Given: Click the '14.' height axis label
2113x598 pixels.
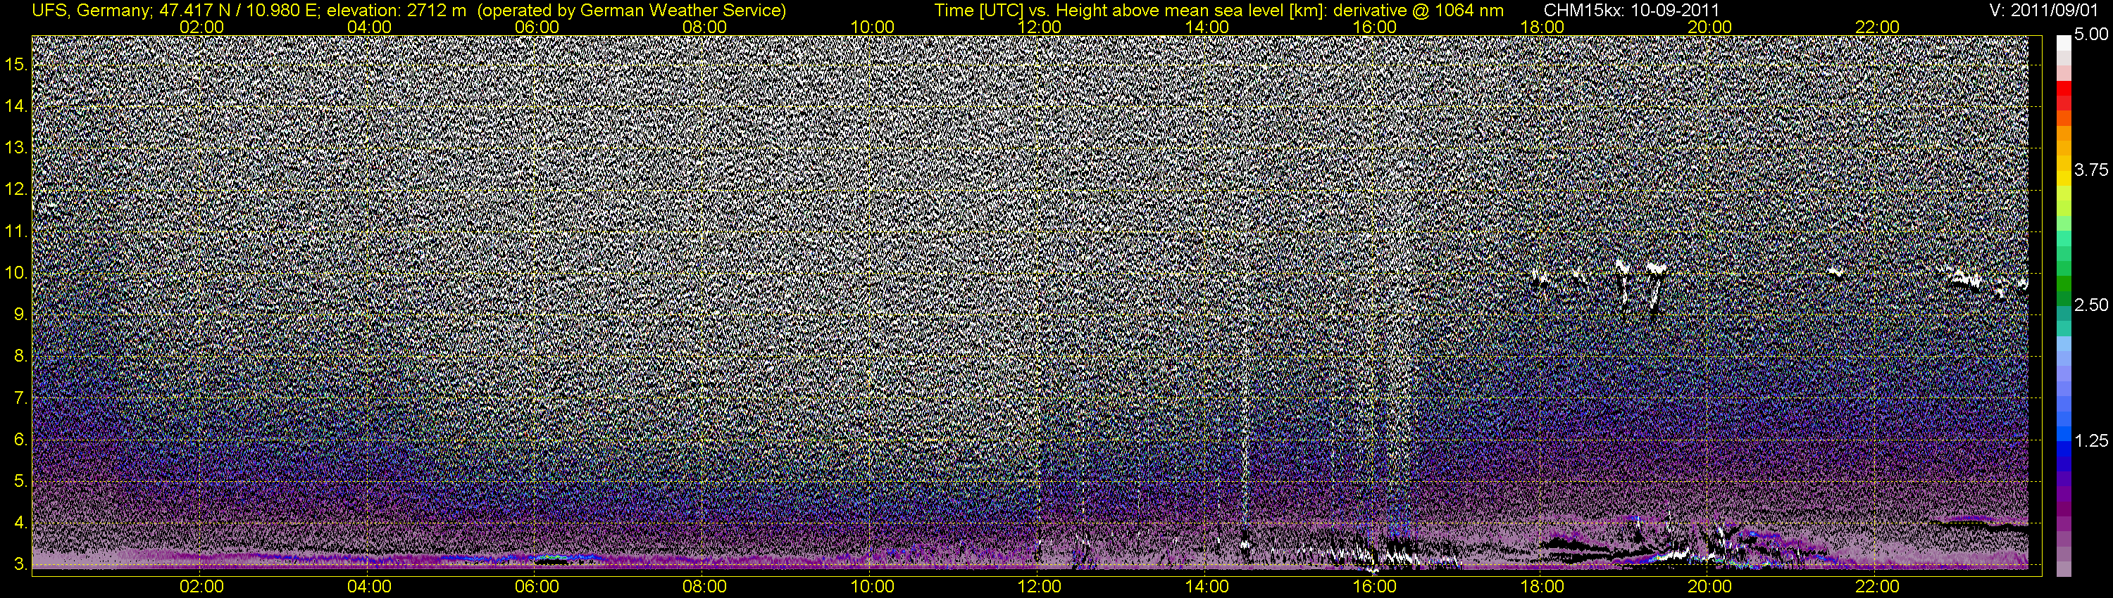Looking at the screenshot, I should tap(16, 106).
